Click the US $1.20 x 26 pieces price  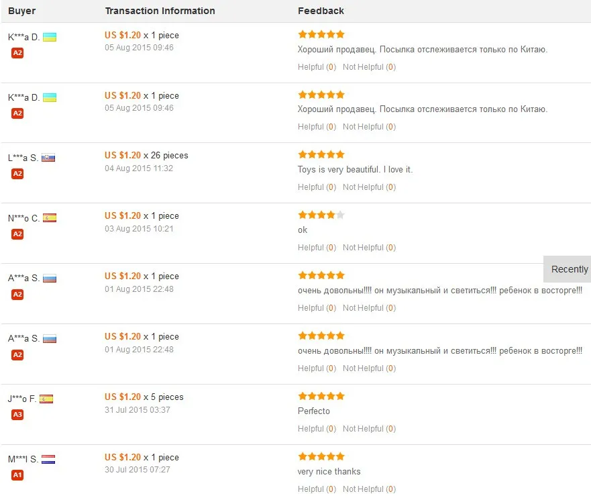(146, 155)
